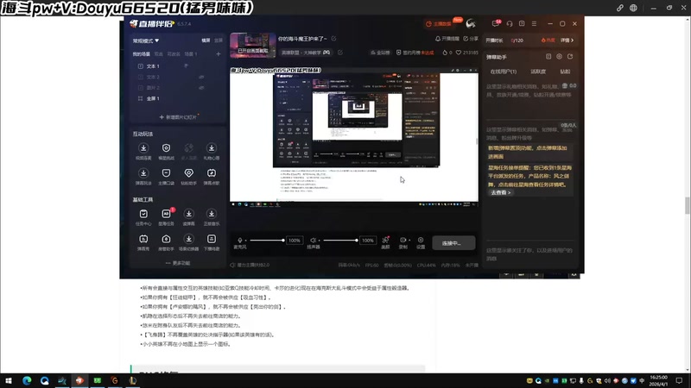
Task: Expand ··· 更多功能 more functions
Action: point(178,263)
